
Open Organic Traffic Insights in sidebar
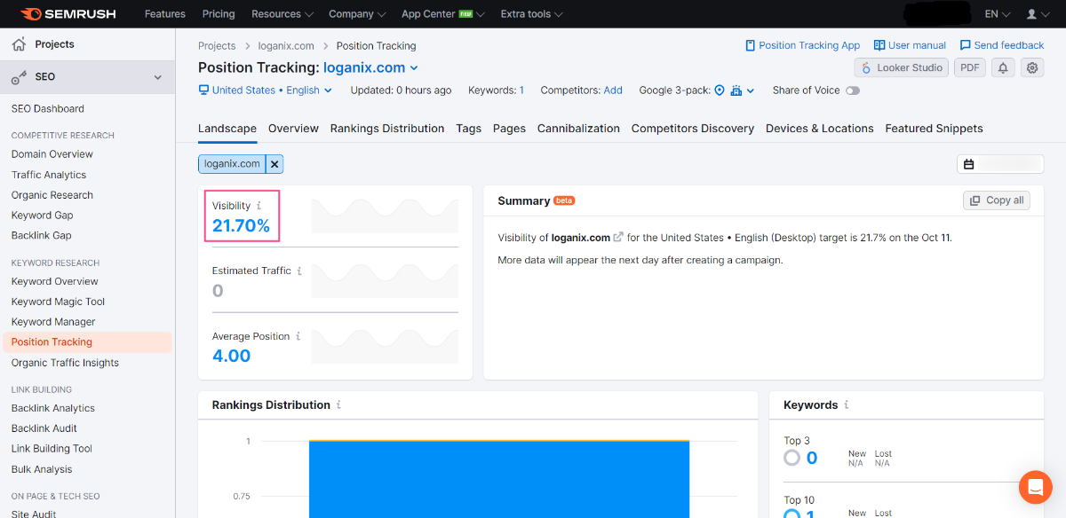(65, 363)
